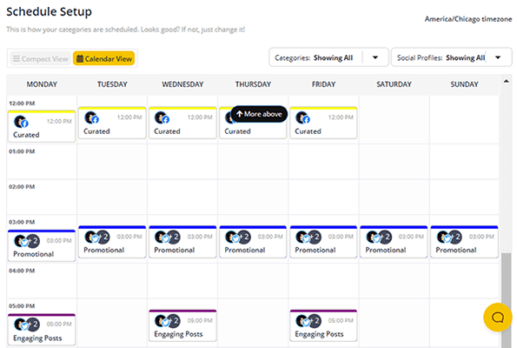
Task: Click profile avatars on Monday Promotional card
Action: pos(27,241)
